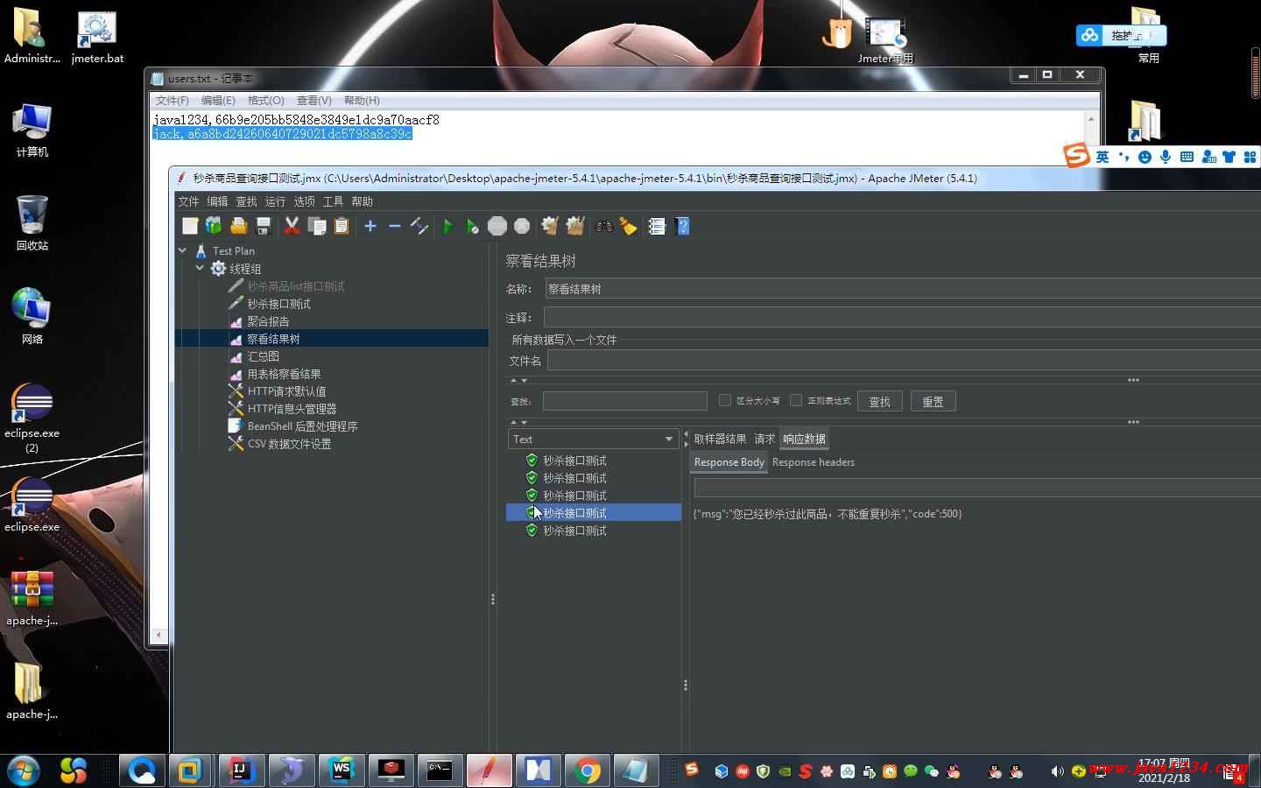Image resolution: width=1261 pixels, height=788 pixels.
Task: Select the Recycle Bin desktop icon
Action: [x=32, y=222]
